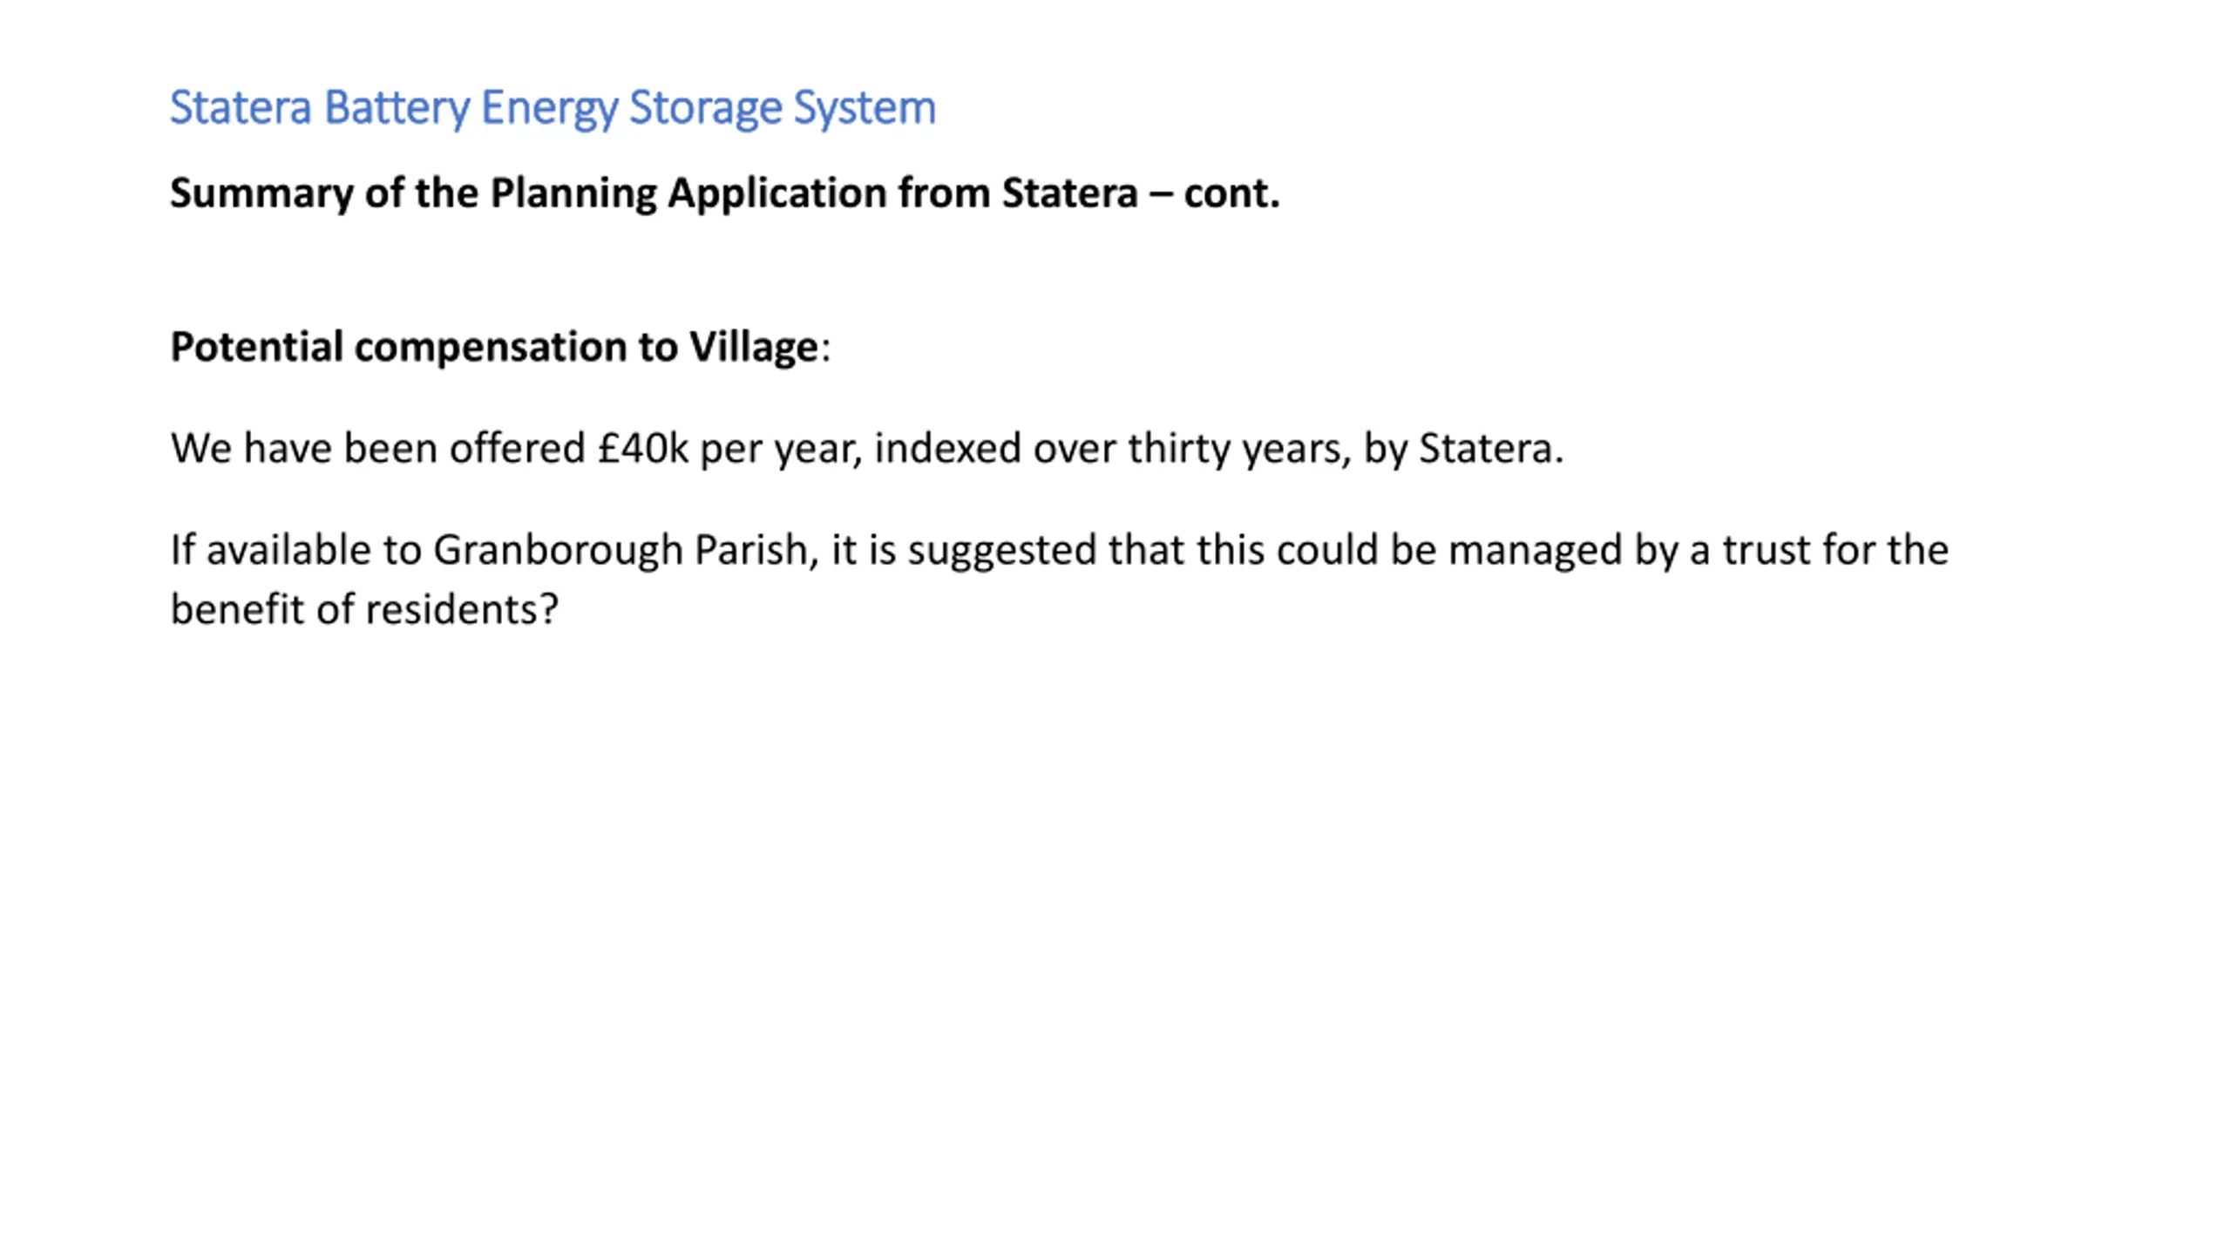Screen dimensions: 2231x1255
Task: Select the word Village in bold heading
Action: pos(754,348)
